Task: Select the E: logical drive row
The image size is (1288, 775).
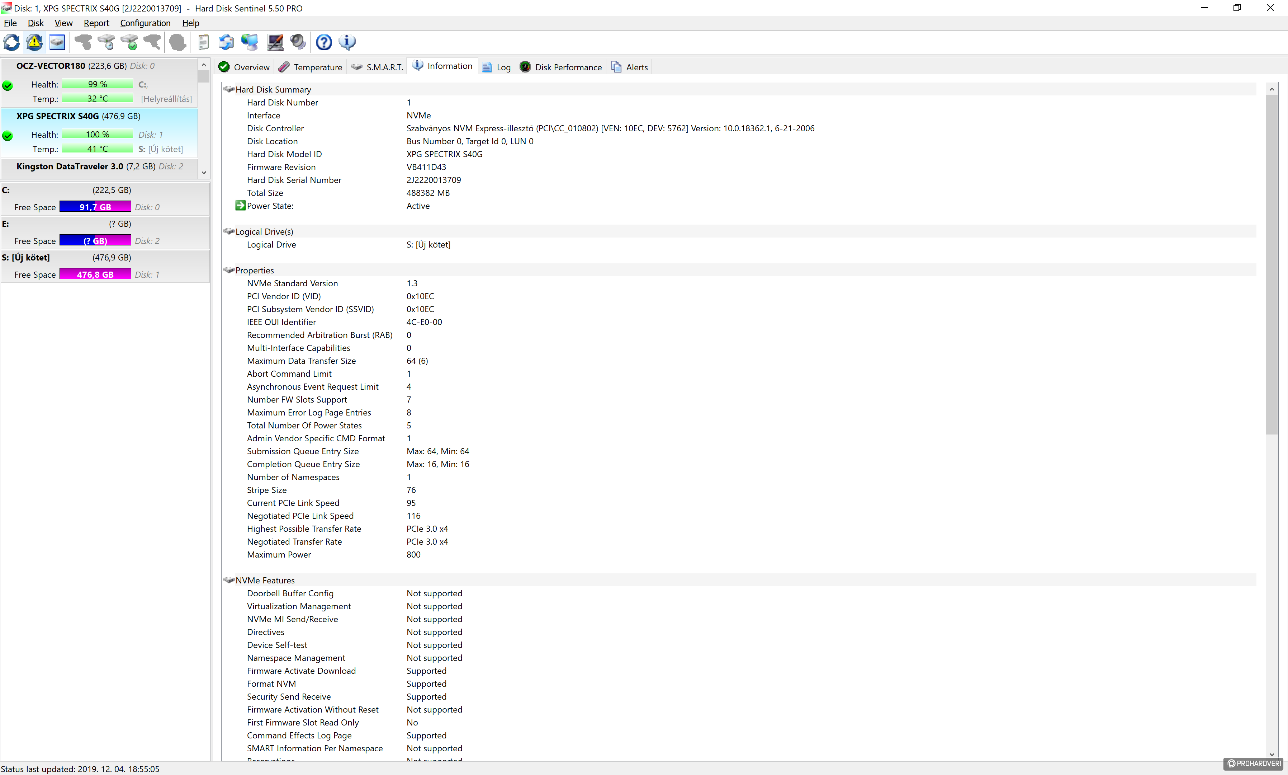Action: 105,233
